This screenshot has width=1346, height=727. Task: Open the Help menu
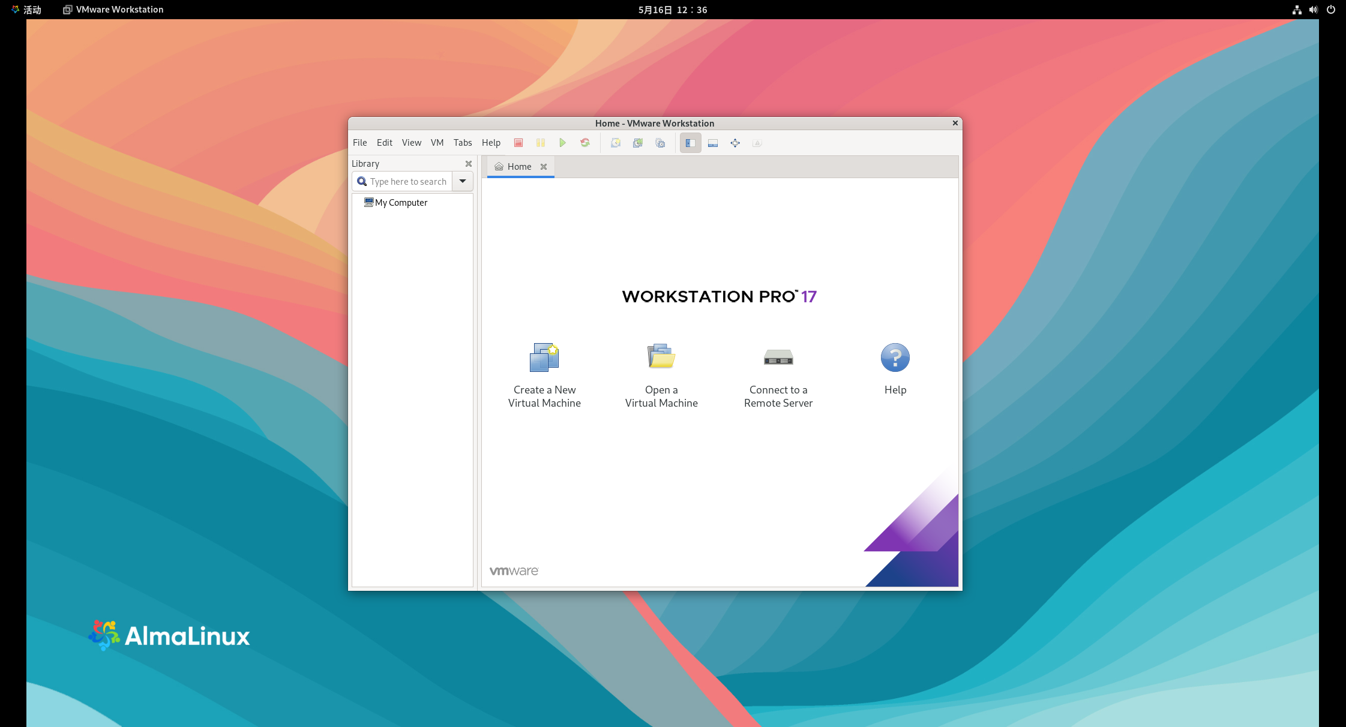[x=491, y=143]
